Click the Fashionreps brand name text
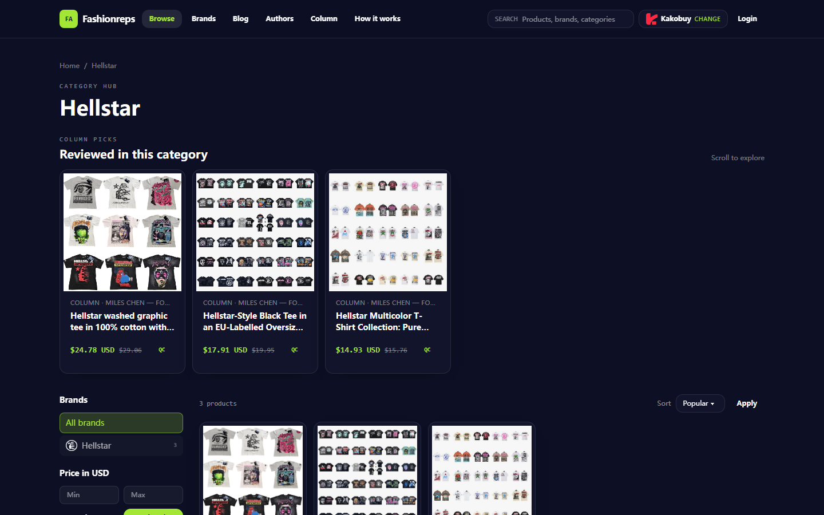Image resolution: width=824 pixels, height=515 pixels. (109, 19)
